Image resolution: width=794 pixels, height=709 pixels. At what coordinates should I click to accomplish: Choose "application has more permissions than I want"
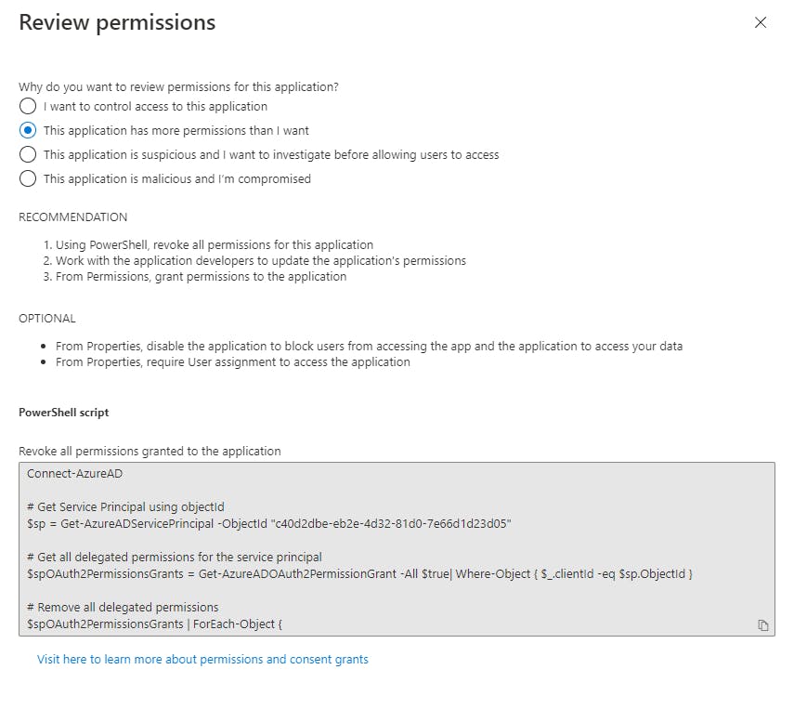tap(28, 131)
